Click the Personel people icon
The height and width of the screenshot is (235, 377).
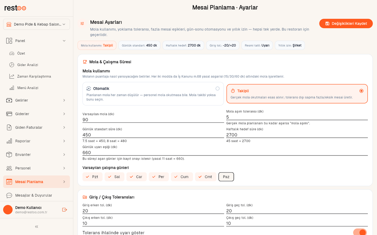click(x=9, y=168)
